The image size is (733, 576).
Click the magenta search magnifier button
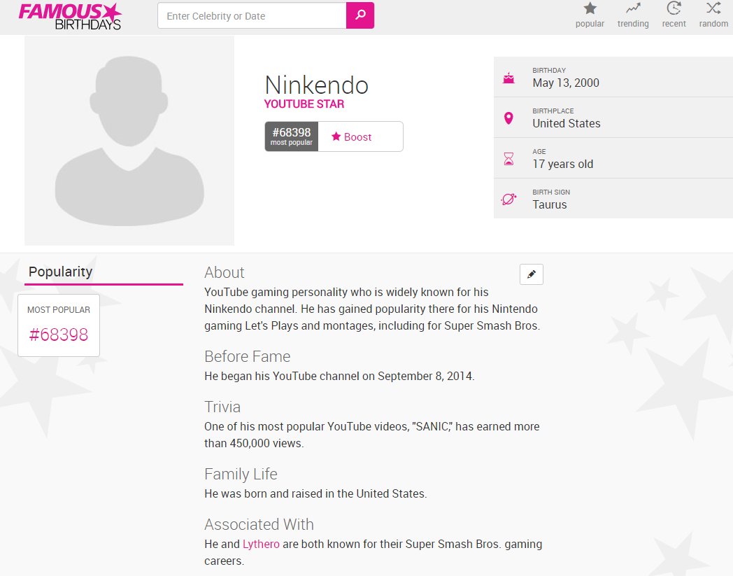[360, 15]
